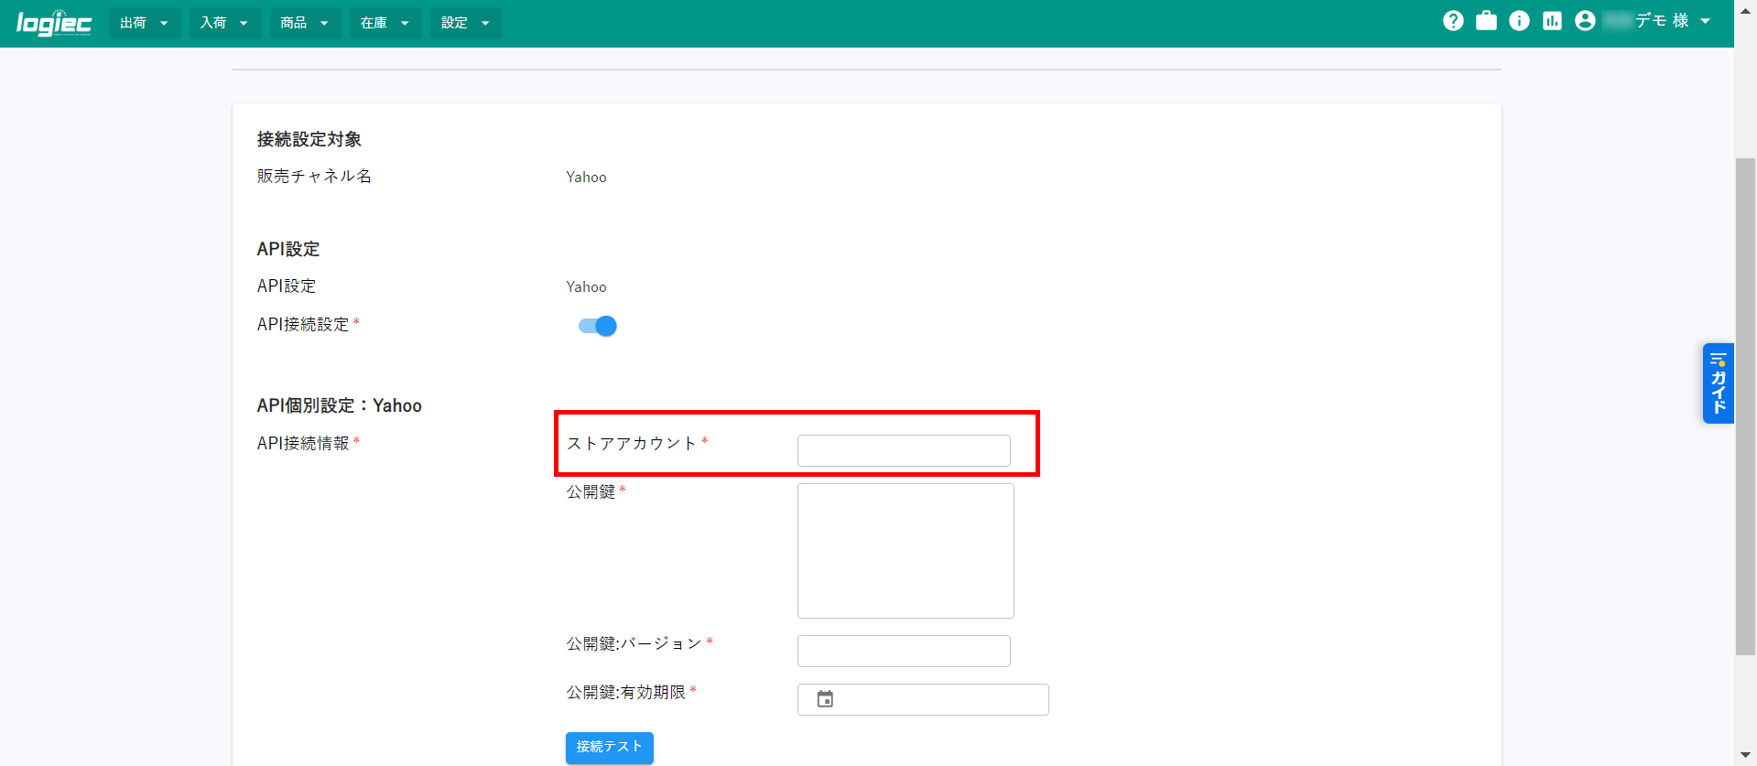Open the 設定 menu

coord(465,23)
